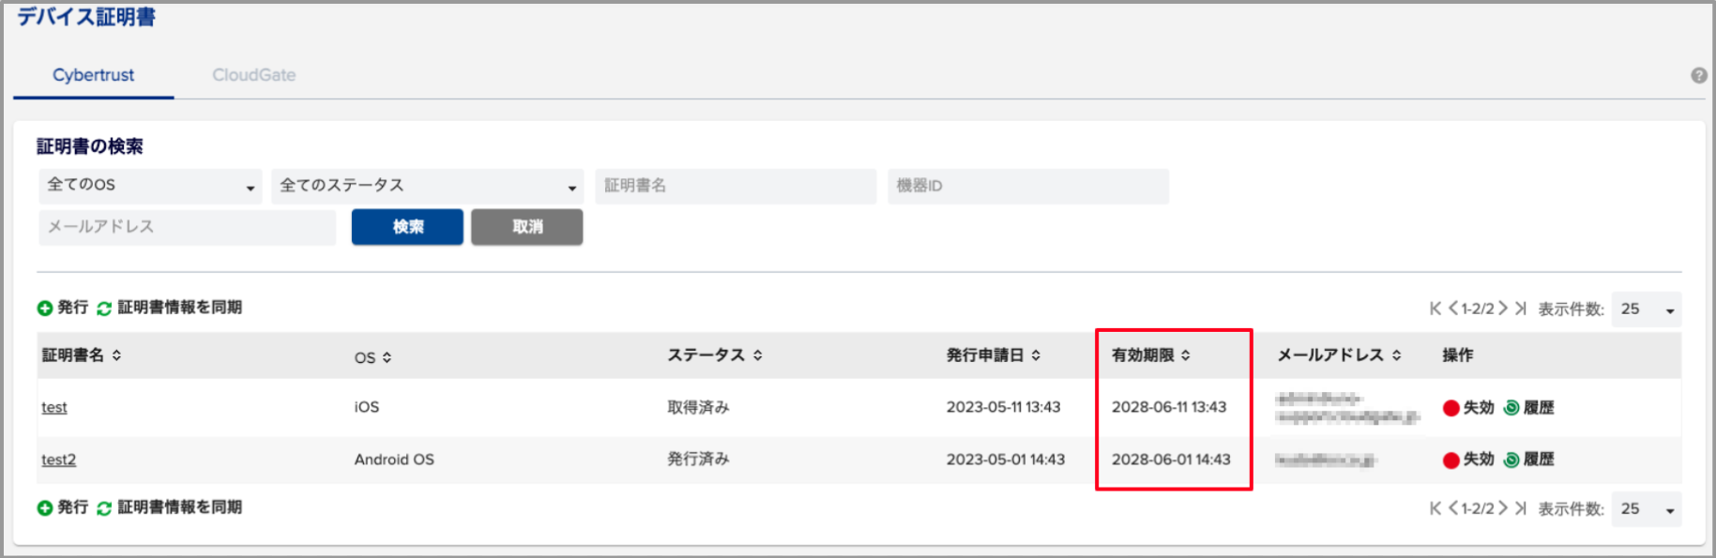Open the help question mark icon
Image resolution: width=1716 pixels, height=558 pixels.
[1698, 76]
